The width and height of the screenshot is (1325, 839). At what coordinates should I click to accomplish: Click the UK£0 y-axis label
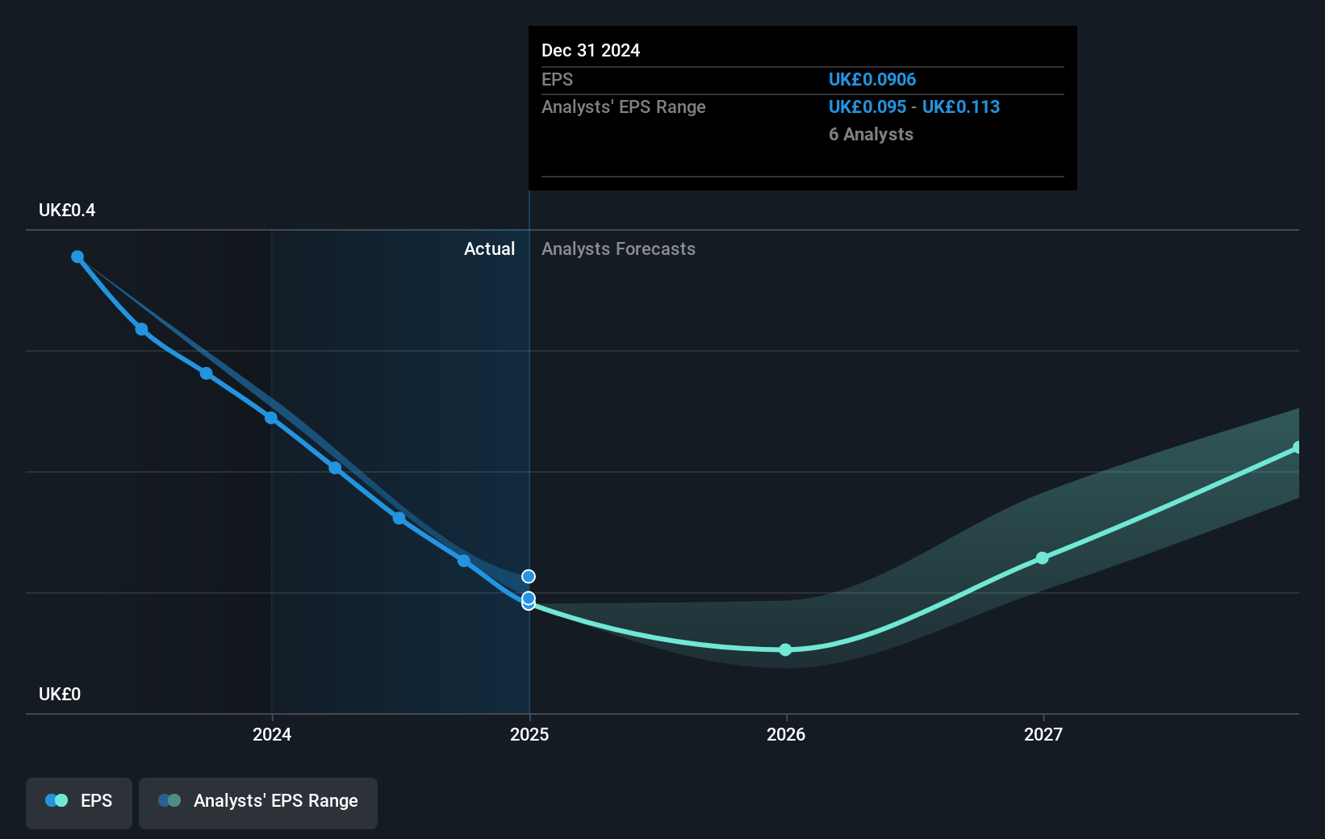[x=60, y=695]
